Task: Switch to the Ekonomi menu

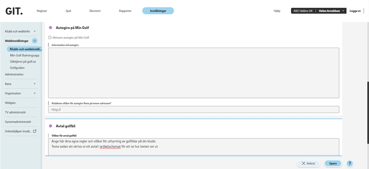Action: click(95, 11)
